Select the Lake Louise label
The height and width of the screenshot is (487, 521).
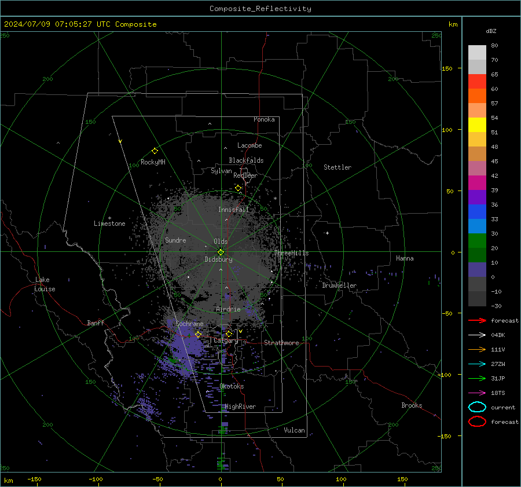[45, 284]
